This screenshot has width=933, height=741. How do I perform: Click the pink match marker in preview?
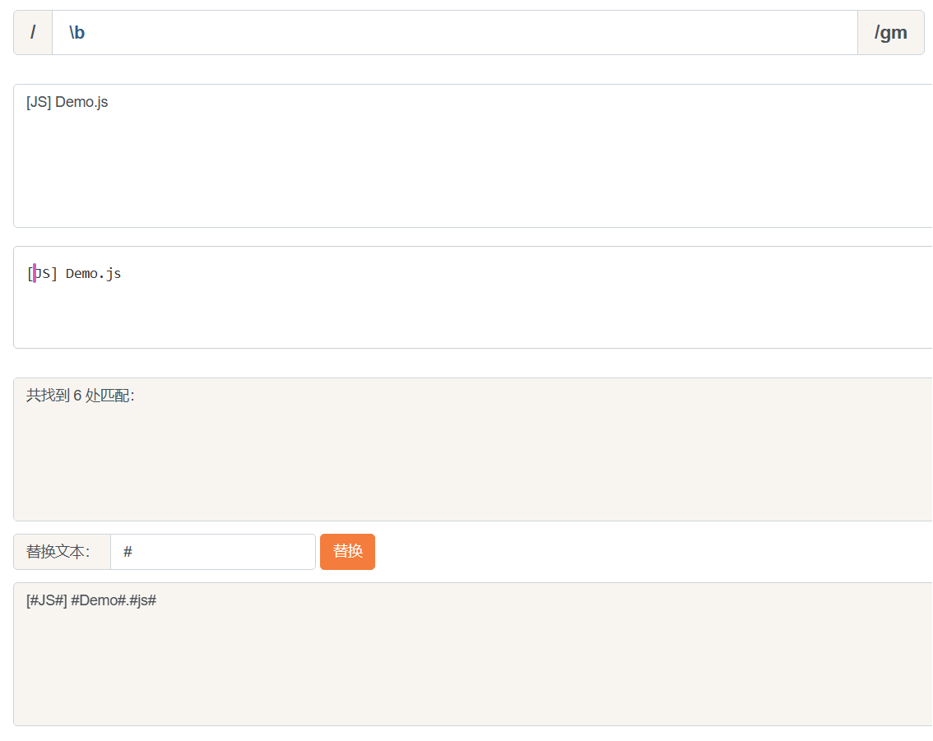click(35, 273)
